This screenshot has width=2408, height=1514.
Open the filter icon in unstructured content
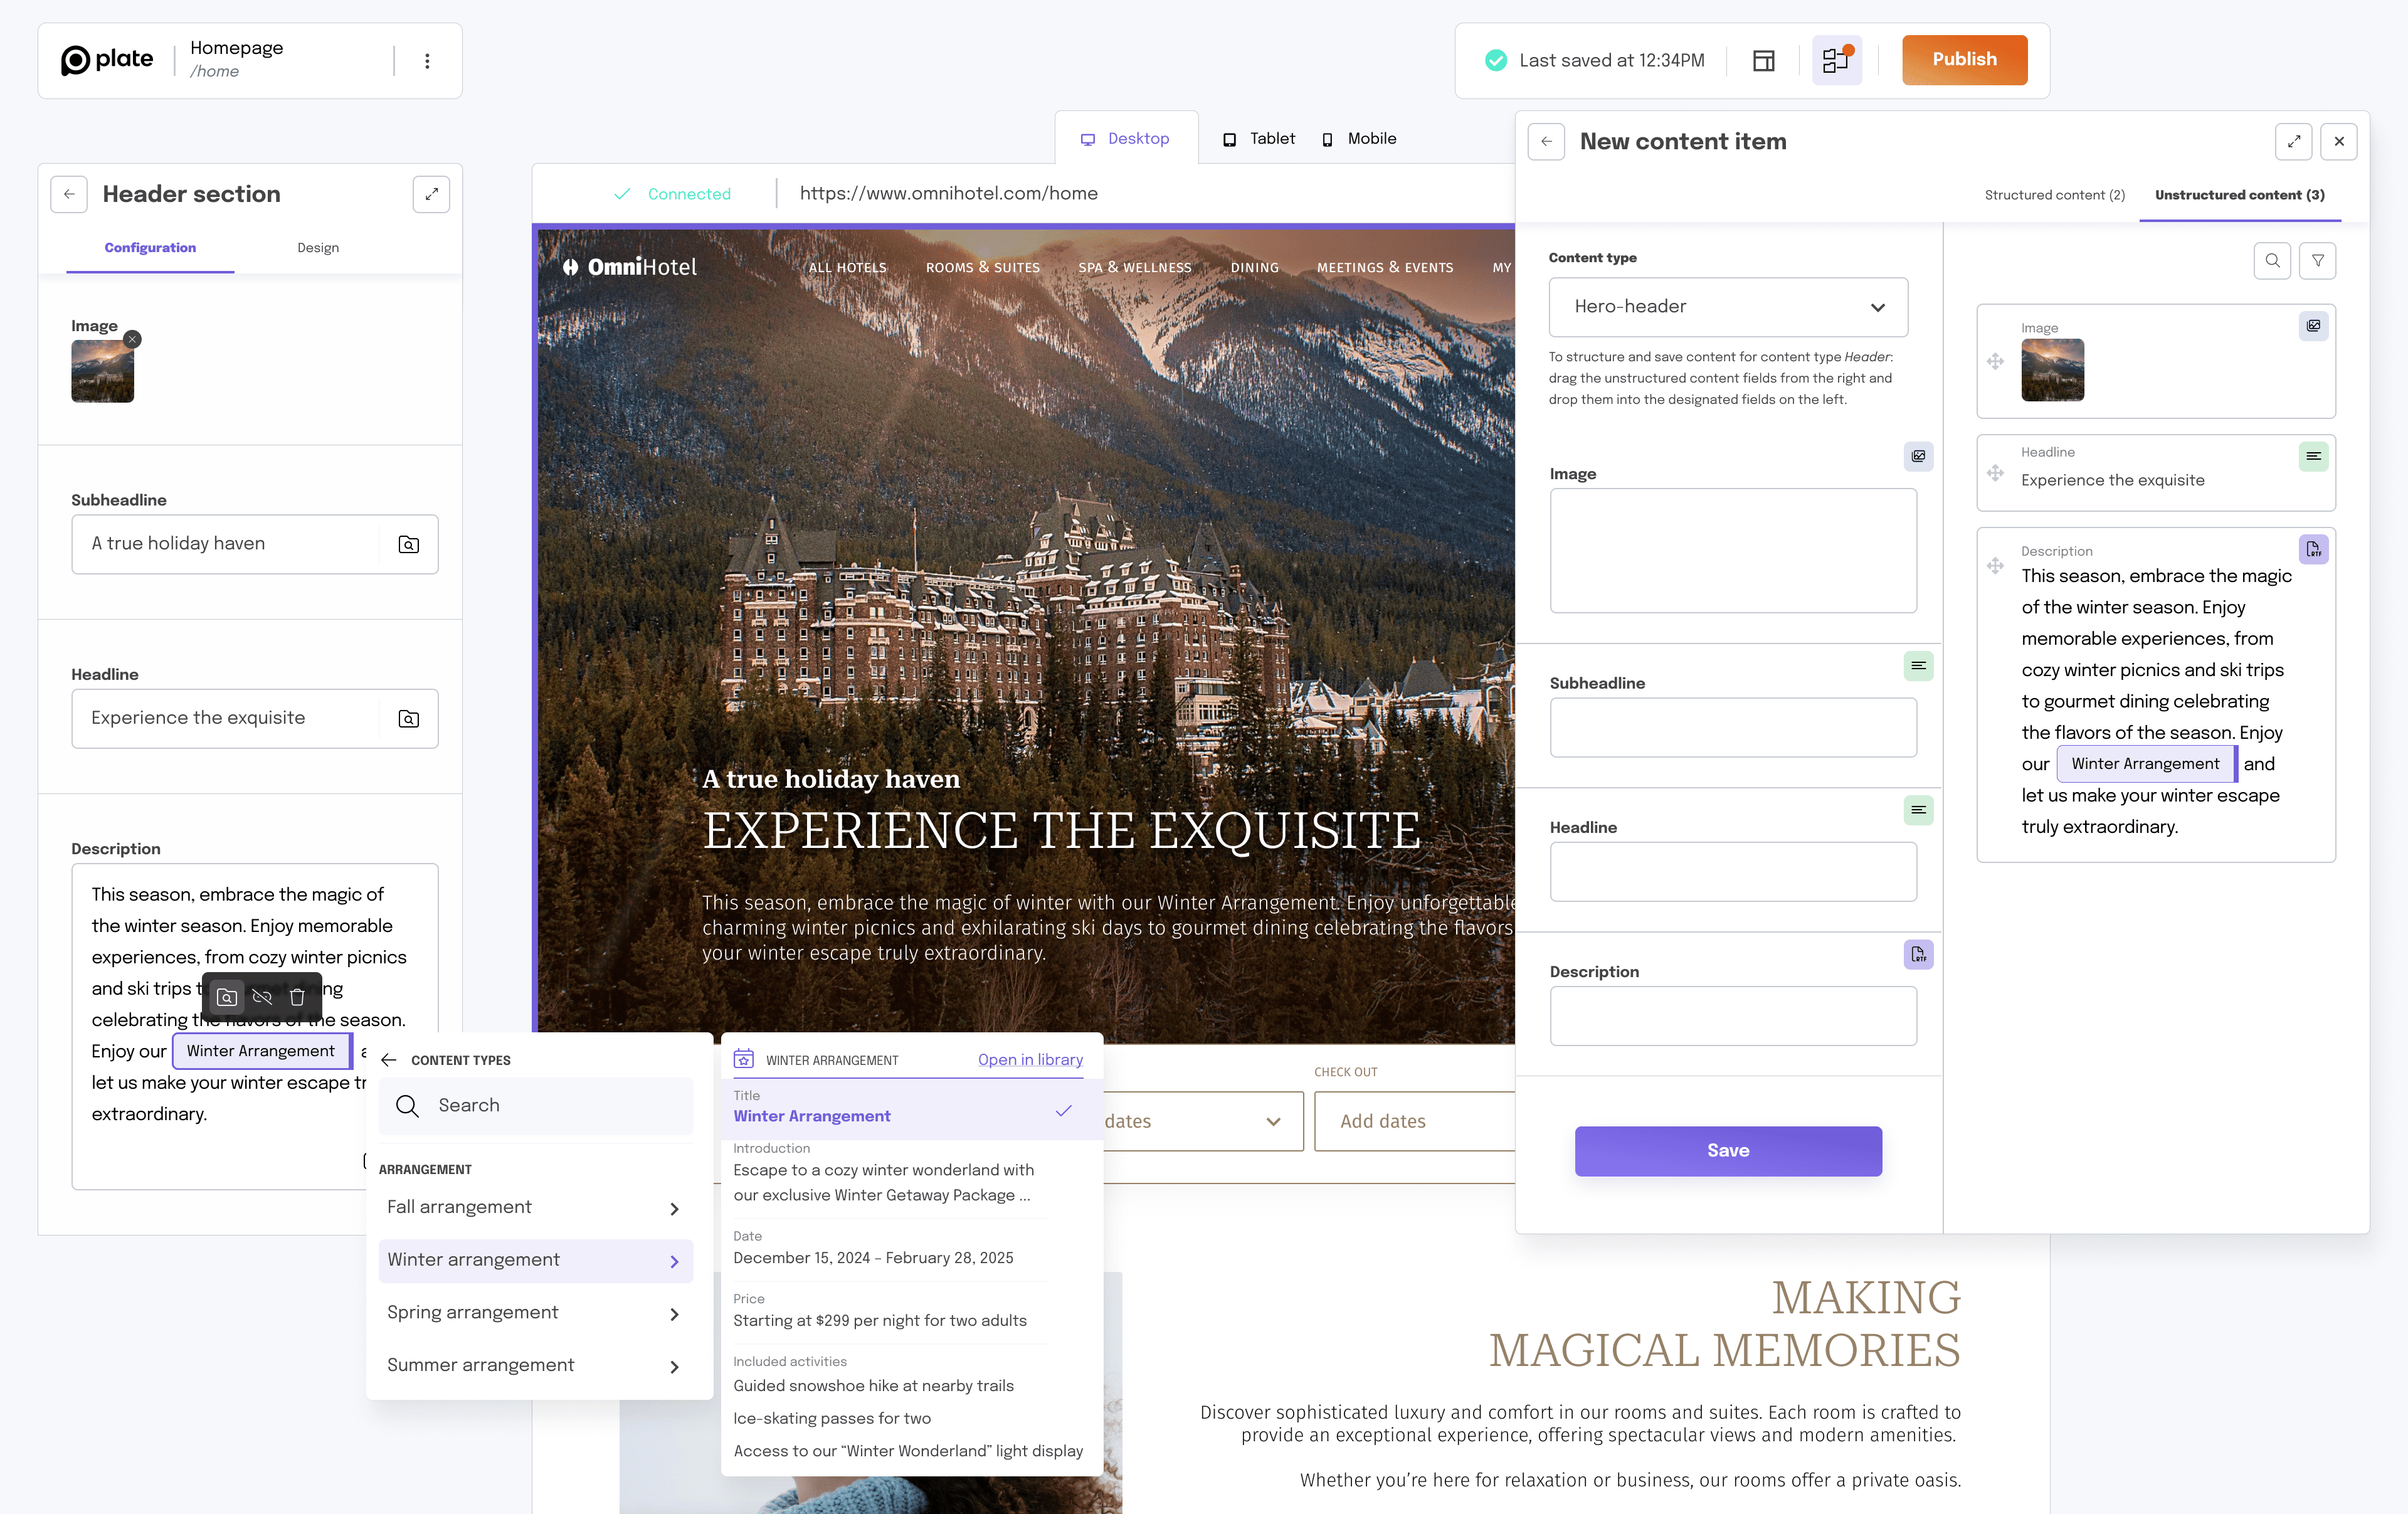tap(2317, 261)
